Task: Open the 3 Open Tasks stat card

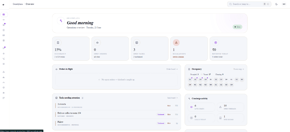Action: [150, 49]
